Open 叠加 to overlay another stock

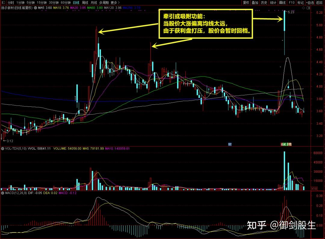(x=255, y=2)
